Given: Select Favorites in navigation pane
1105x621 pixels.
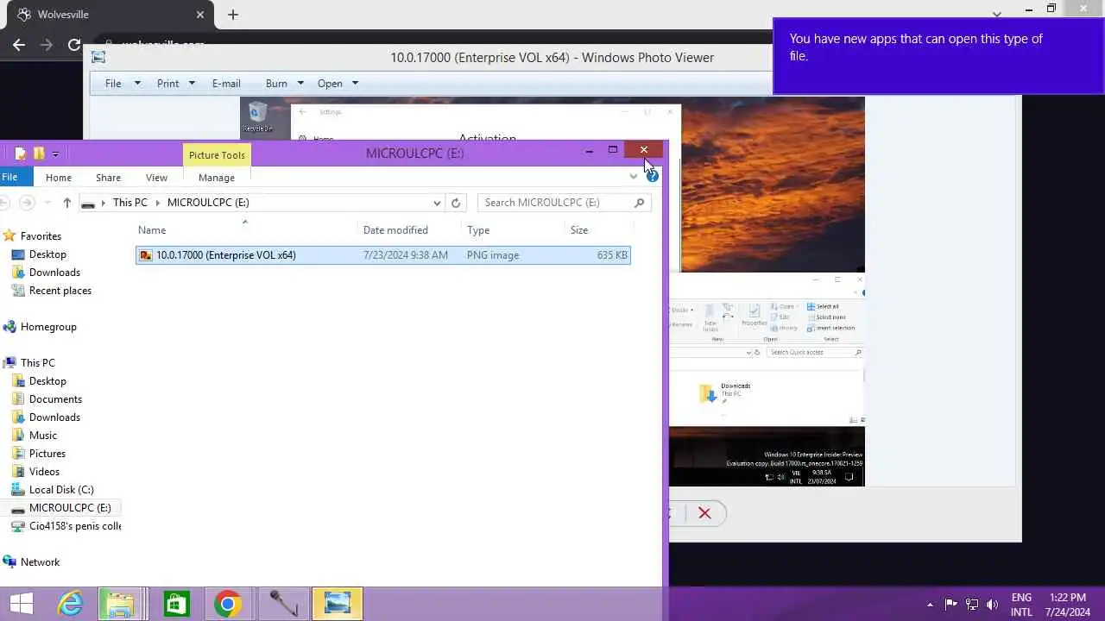Looking at the screenshot, I should (41, 236).
